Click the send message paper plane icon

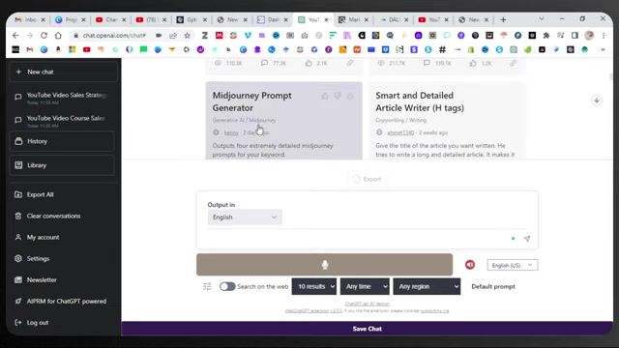click(x=526, y=239)
